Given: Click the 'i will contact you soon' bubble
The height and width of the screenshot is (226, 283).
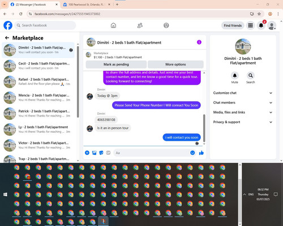Looking at the screenshot, I should pyautogui.click(x=182, y=137).
